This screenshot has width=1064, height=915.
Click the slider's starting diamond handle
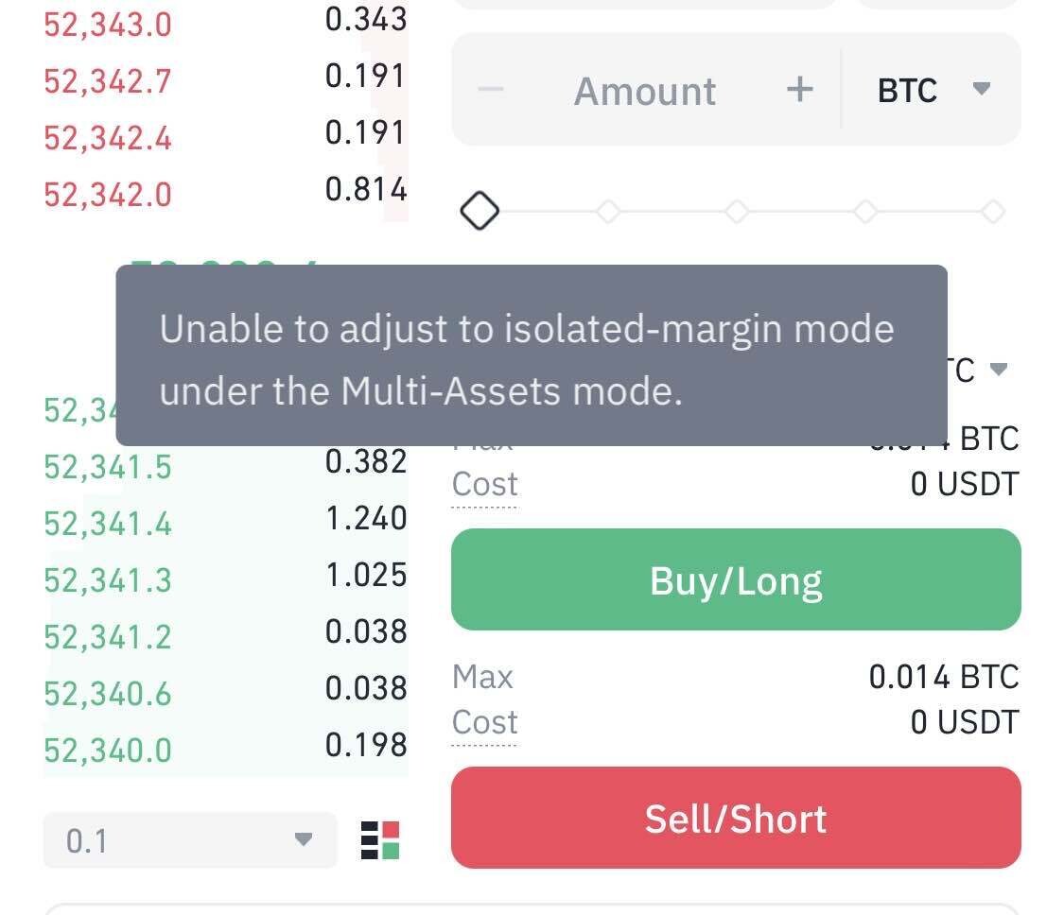480,211
